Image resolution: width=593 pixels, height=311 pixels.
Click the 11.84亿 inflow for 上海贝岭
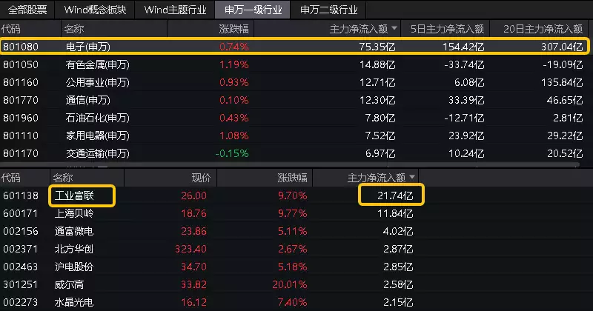(x=395, y=213)
